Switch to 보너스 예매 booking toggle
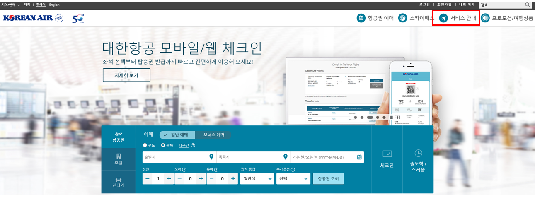535x197 pixels. pos(213,135)
